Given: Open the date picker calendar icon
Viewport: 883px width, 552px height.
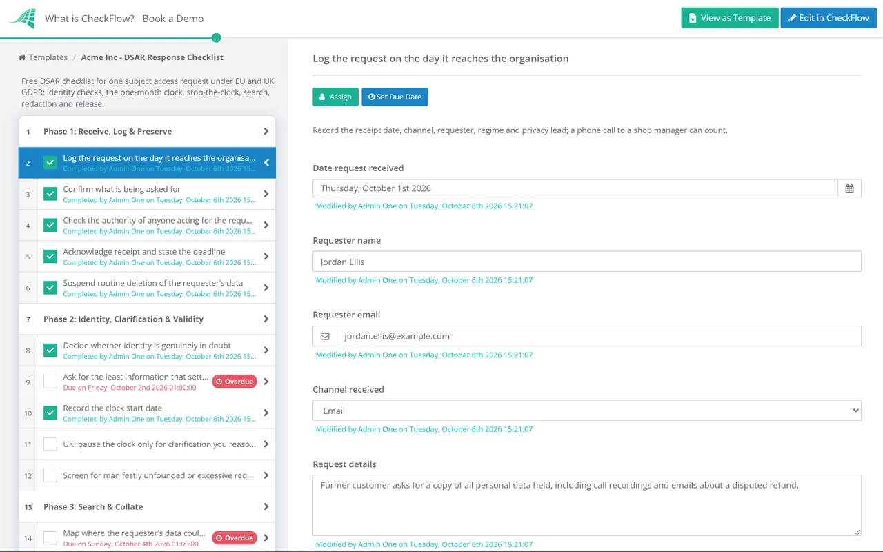Looking at the screenshot, I should (x=849, y=188).
